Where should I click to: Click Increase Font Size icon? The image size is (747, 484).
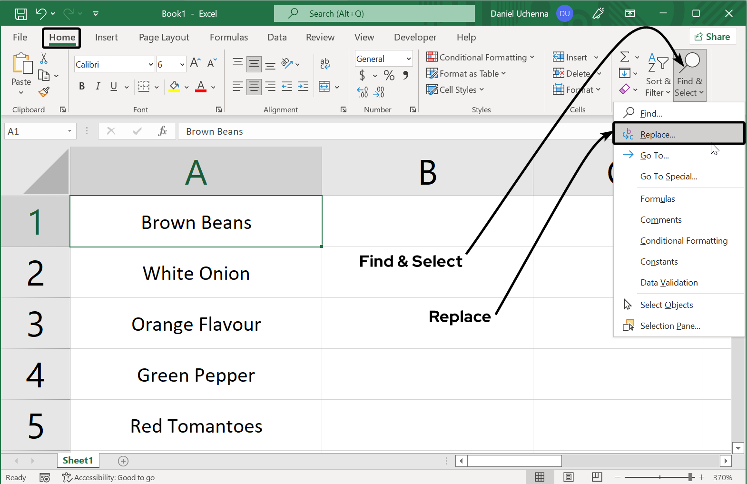coord(195,63)
